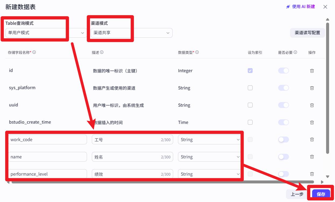This screenshot has height=202, width=335.
Task: Click the trash icon beside sys_platform
Action: [x=312, y=88]
